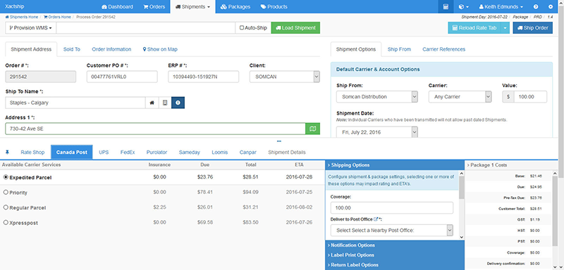
Task: Click the panel resize handle dots
Action: pos(279,141)
